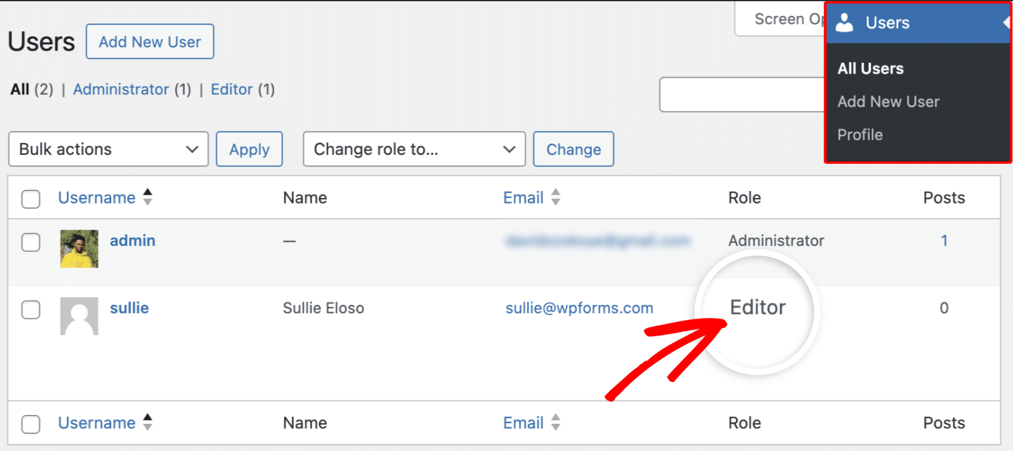Open the Change role to dropdown
This screenshot has width=1013, height=451.
[x=414, y=149]
